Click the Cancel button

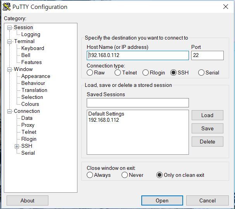208,200
